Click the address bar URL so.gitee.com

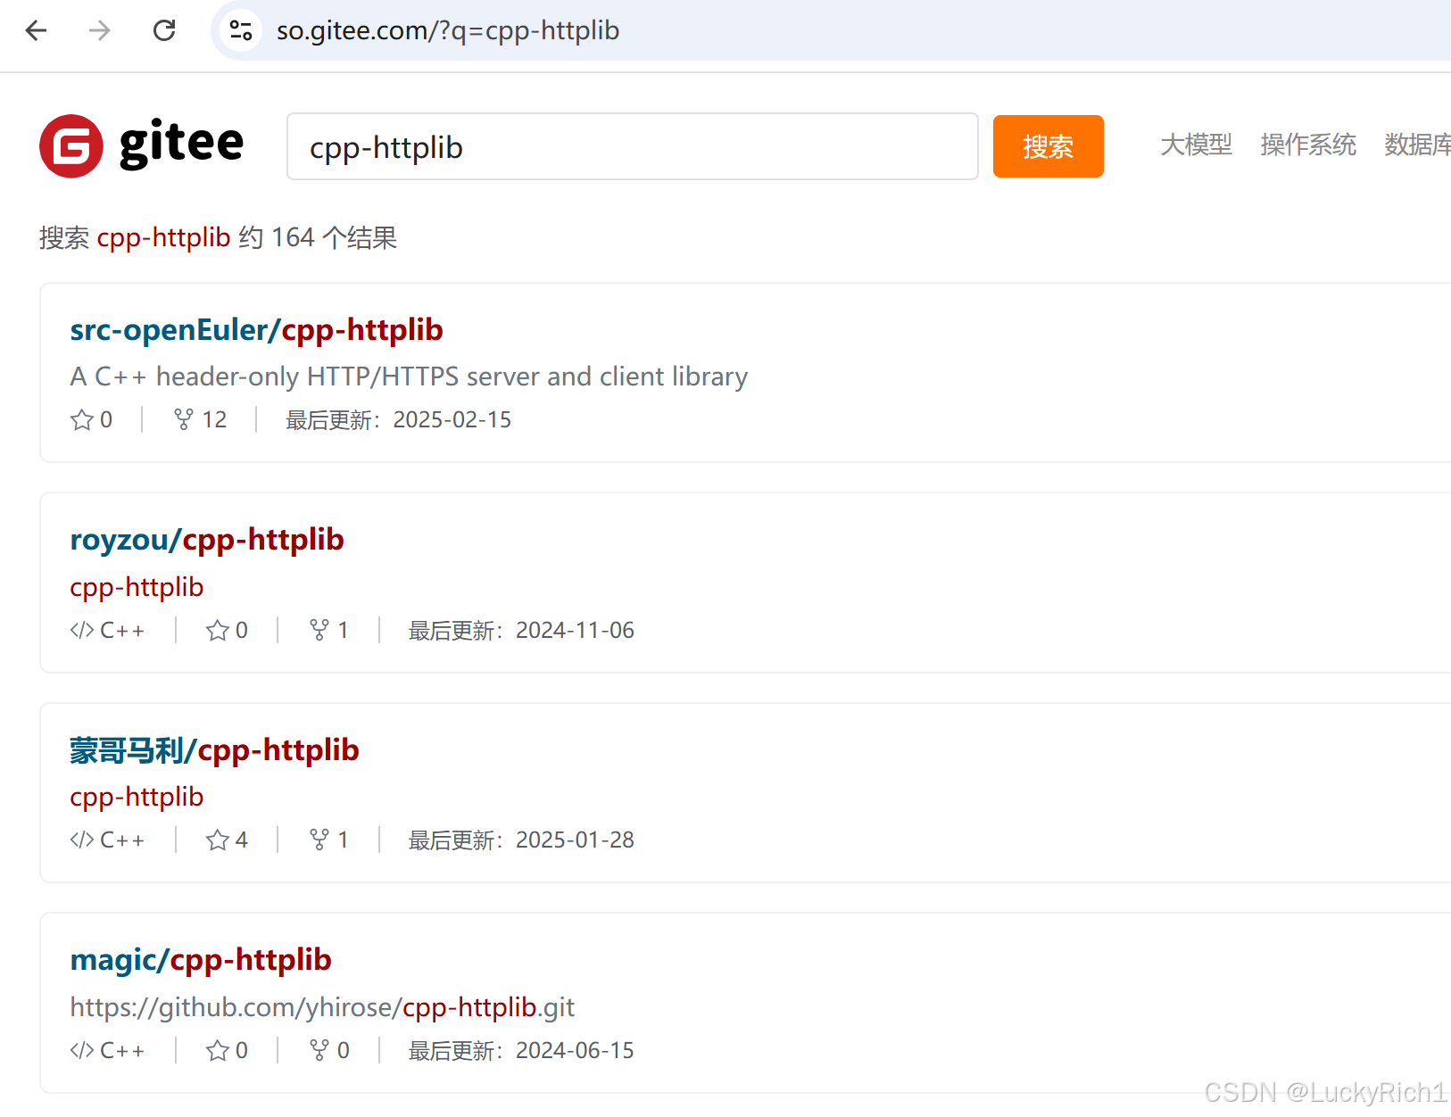pos(447,30)
